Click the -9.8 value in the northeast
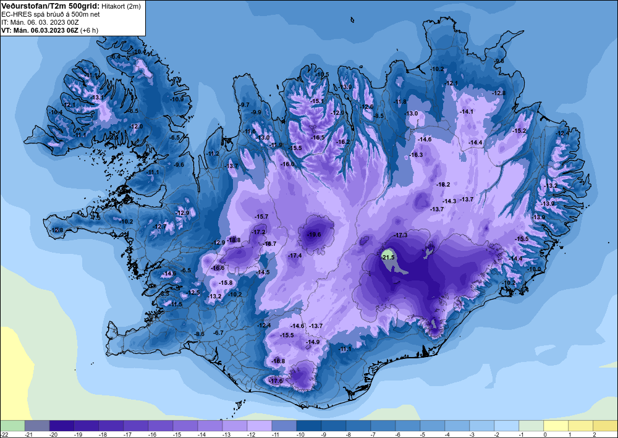This screenshot has height=438, width=618. pos(499,61)
